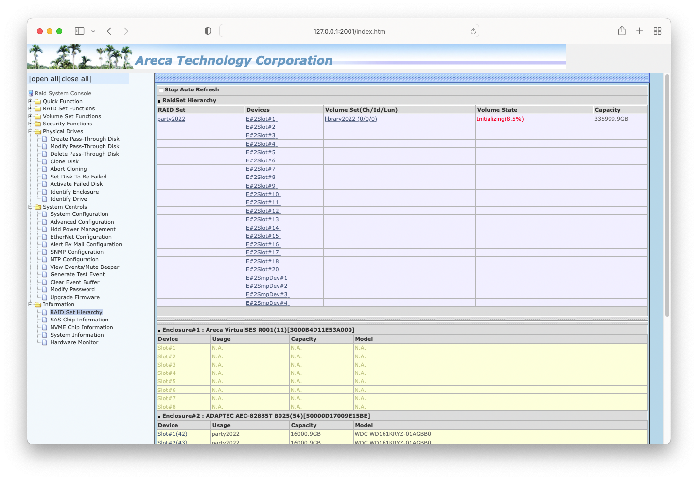Click the page vertical scrollbar
The image size is (698, 480).
click(667, 195)
